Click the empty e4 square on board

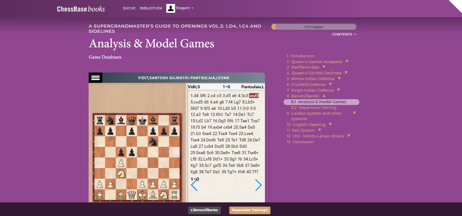[x=143, y=163]
